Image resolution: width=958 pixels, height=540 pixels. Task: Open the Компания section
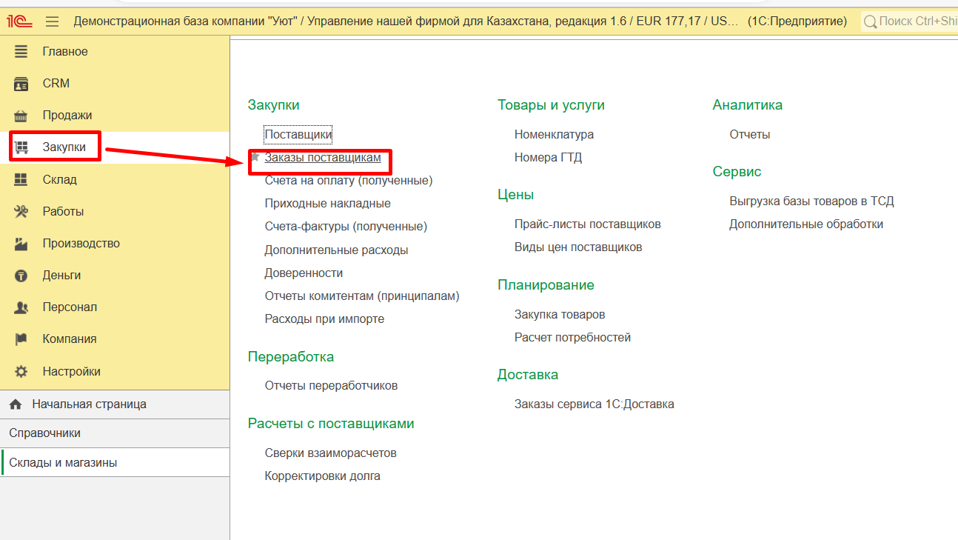click(70, 339)
